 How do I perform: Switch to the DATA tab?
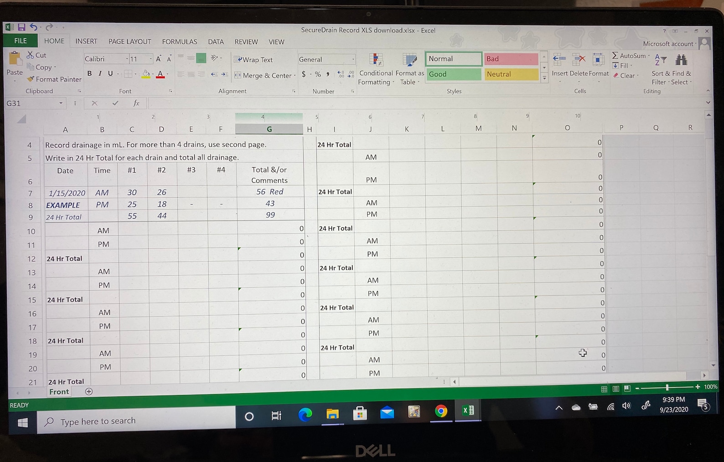[216, 42]
